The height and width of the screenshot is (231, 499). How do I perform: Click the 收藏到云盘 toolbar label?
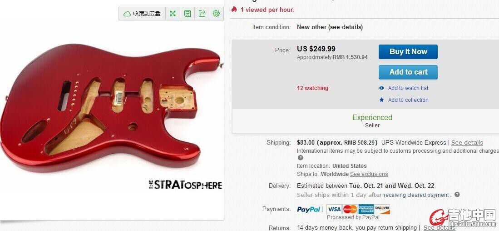coord(147,13)
